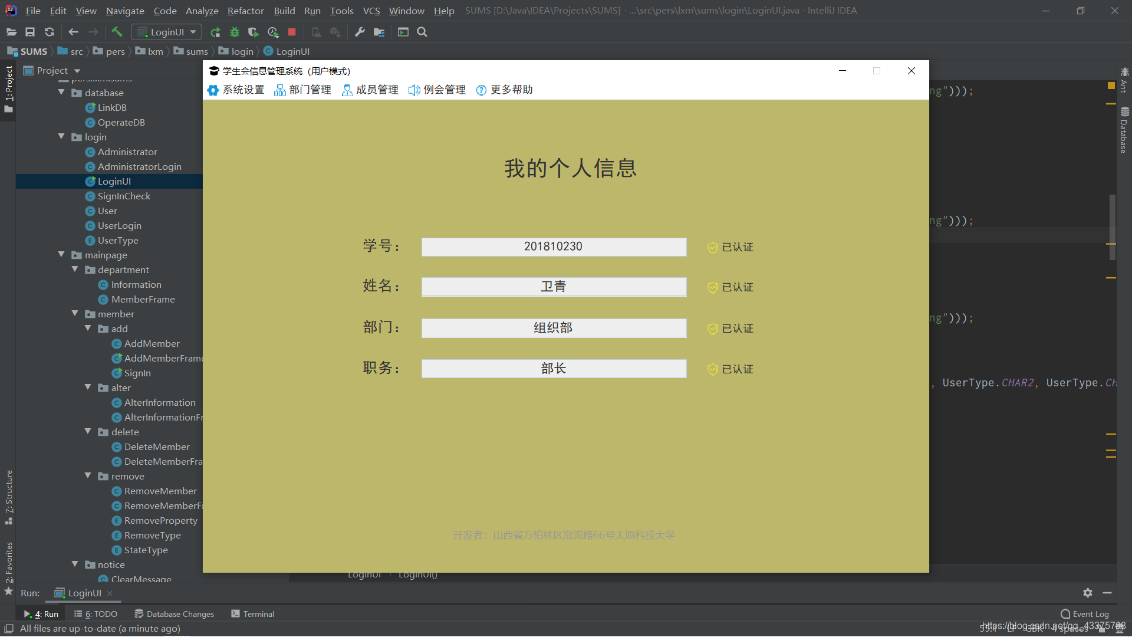Open the Refactor menu
Image resolution: width=1132 pixels, height=637 pixels.
tap(245, 11)
